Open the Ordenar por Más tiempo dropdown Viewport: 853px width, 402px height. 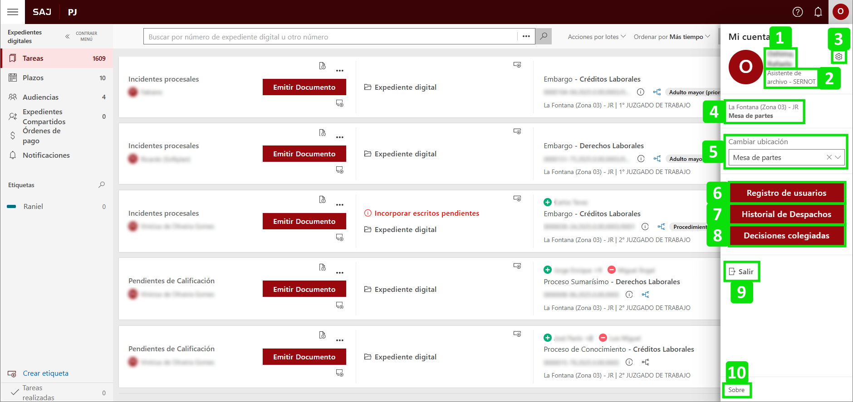point(672,37)
